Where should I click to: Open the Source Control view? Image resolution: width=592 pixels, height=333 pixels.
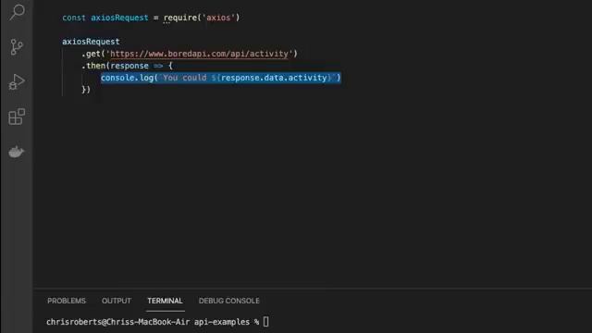click(x=17, y=47)
